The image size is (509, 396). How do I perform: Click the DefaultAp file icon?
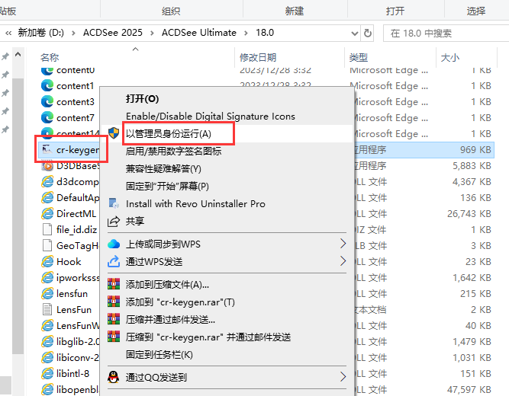click(x=47, y=198)
